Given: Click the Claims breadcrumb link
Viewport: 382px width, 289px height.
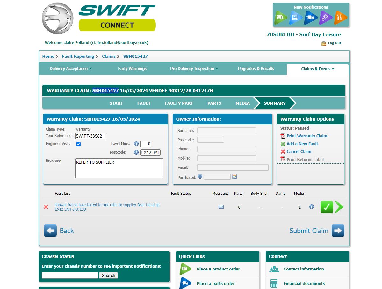Looking at the screenshot, I should [x=109, y=57].
